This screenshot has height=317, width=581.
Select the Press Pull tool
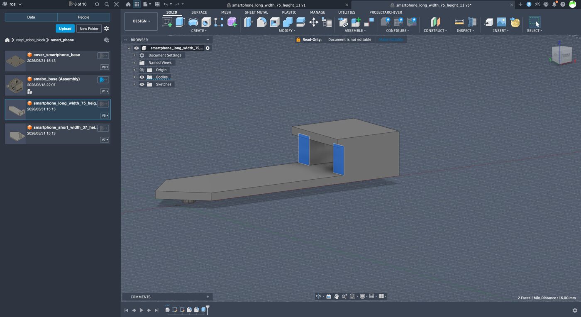pos(249,22)
